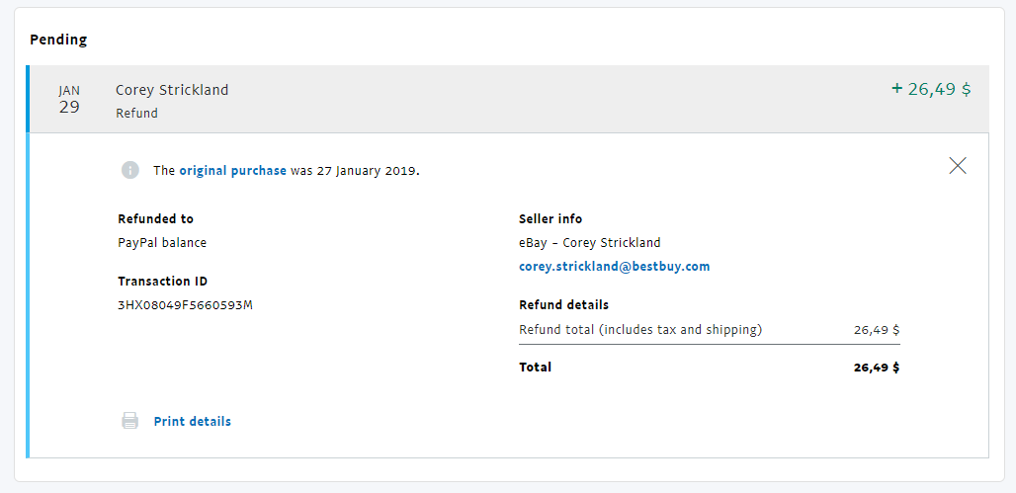Click the PayPal balance text
The height and width of the screenshot is (493, 1016).
[x=162, y=242]
